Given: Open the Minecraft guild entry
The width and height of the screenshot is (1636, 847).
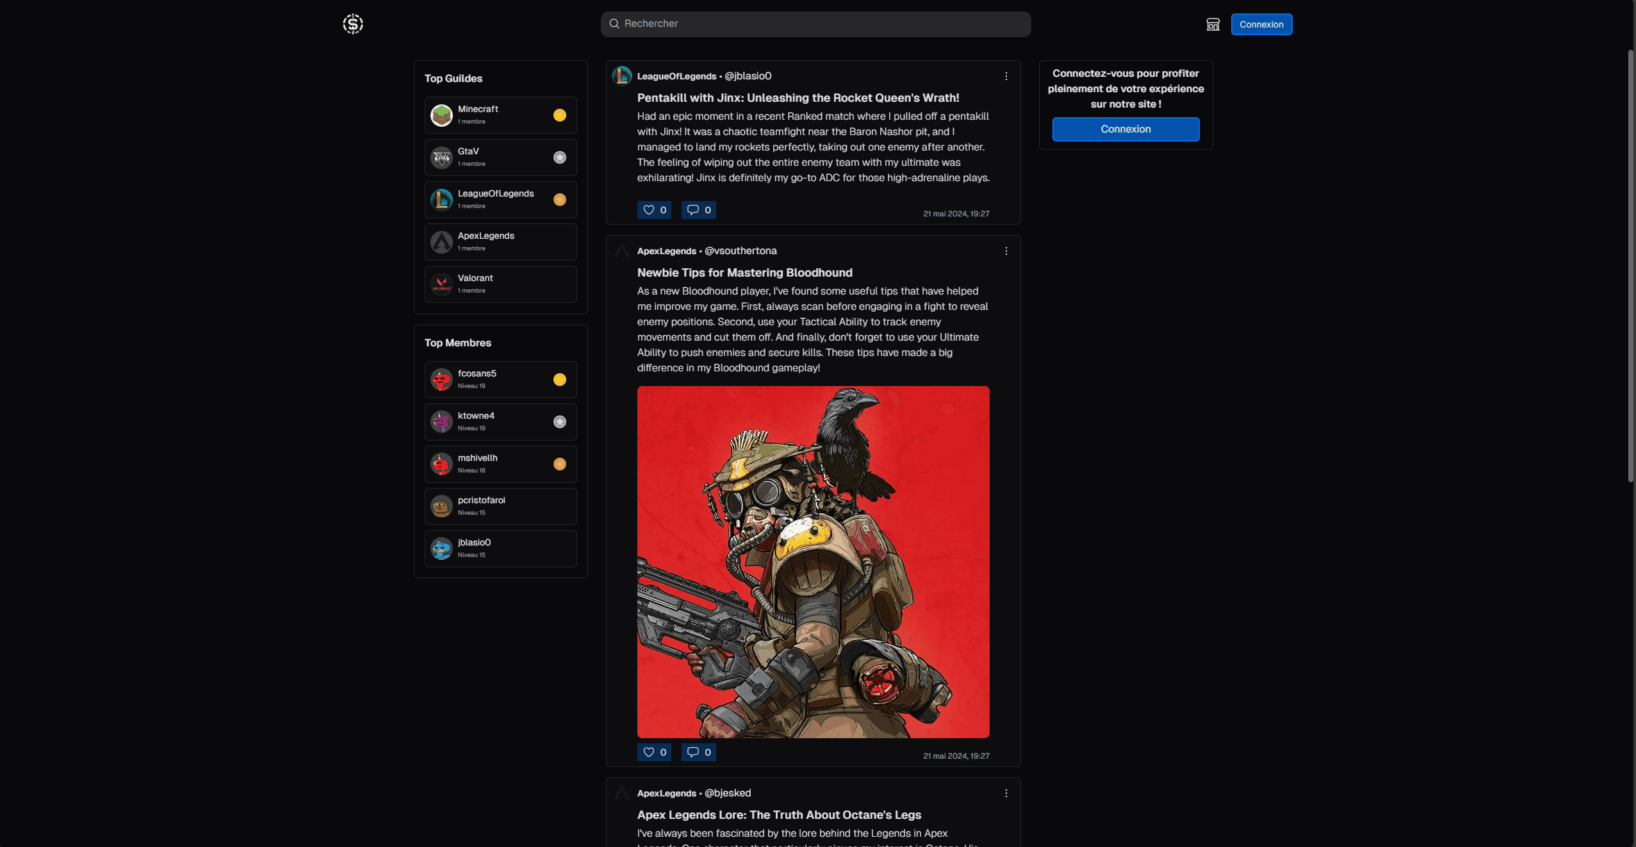Looking at the screenshot, I should pyautogui.click(x=500, y=115).
